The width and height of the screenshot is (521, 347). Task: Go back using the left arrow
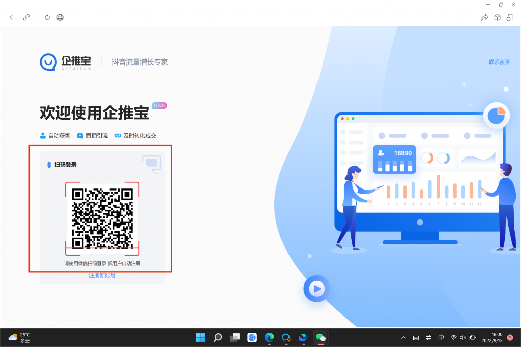coord(11,17)
